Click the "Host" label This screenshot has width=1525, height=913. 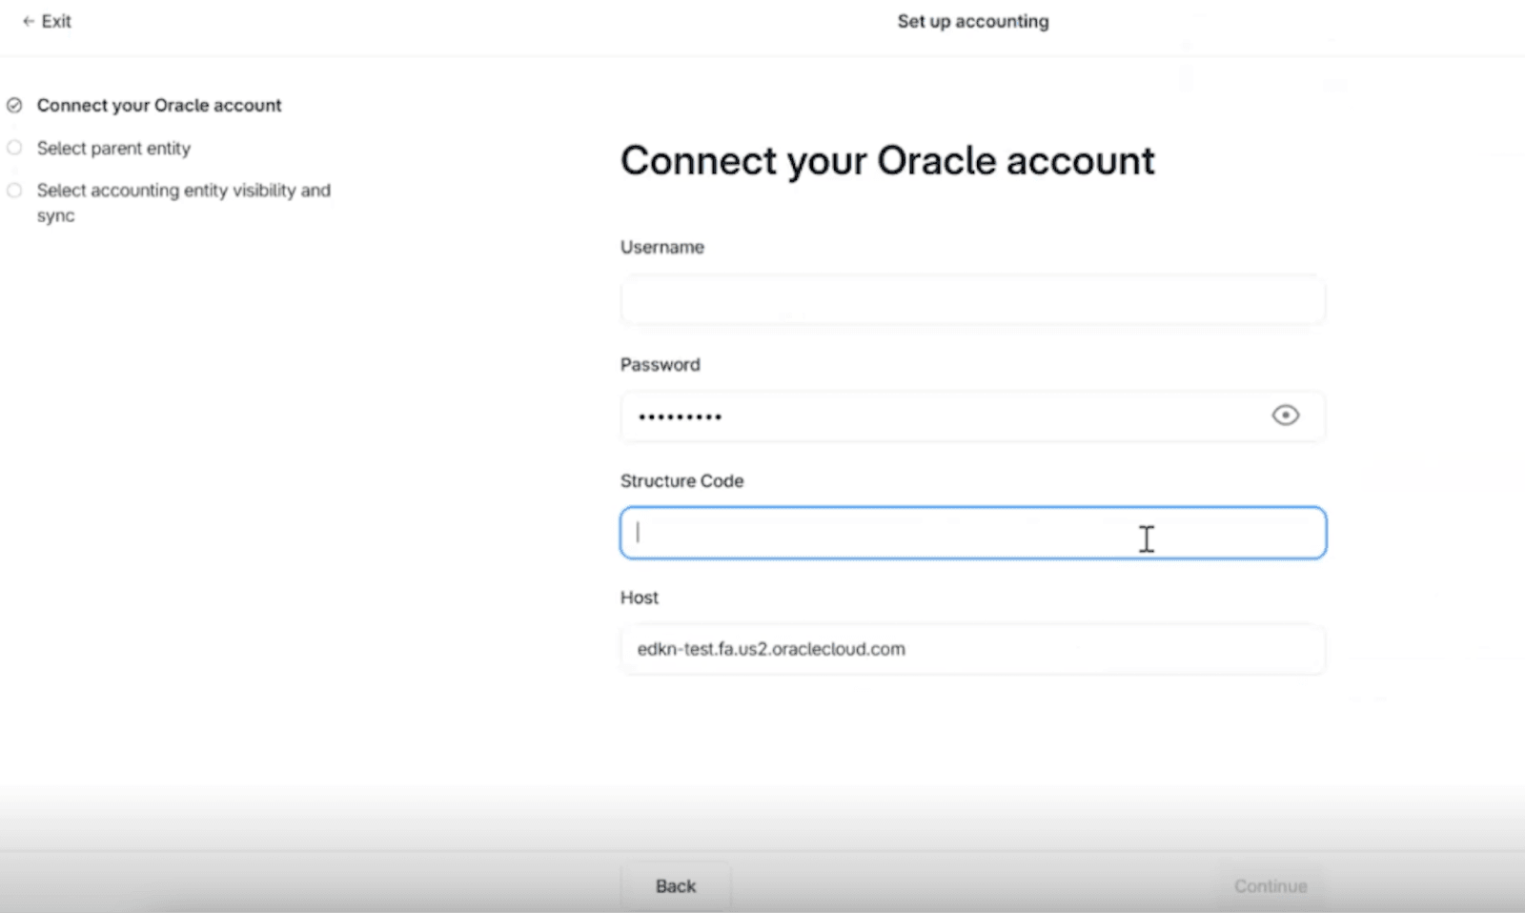pos(638,598)
